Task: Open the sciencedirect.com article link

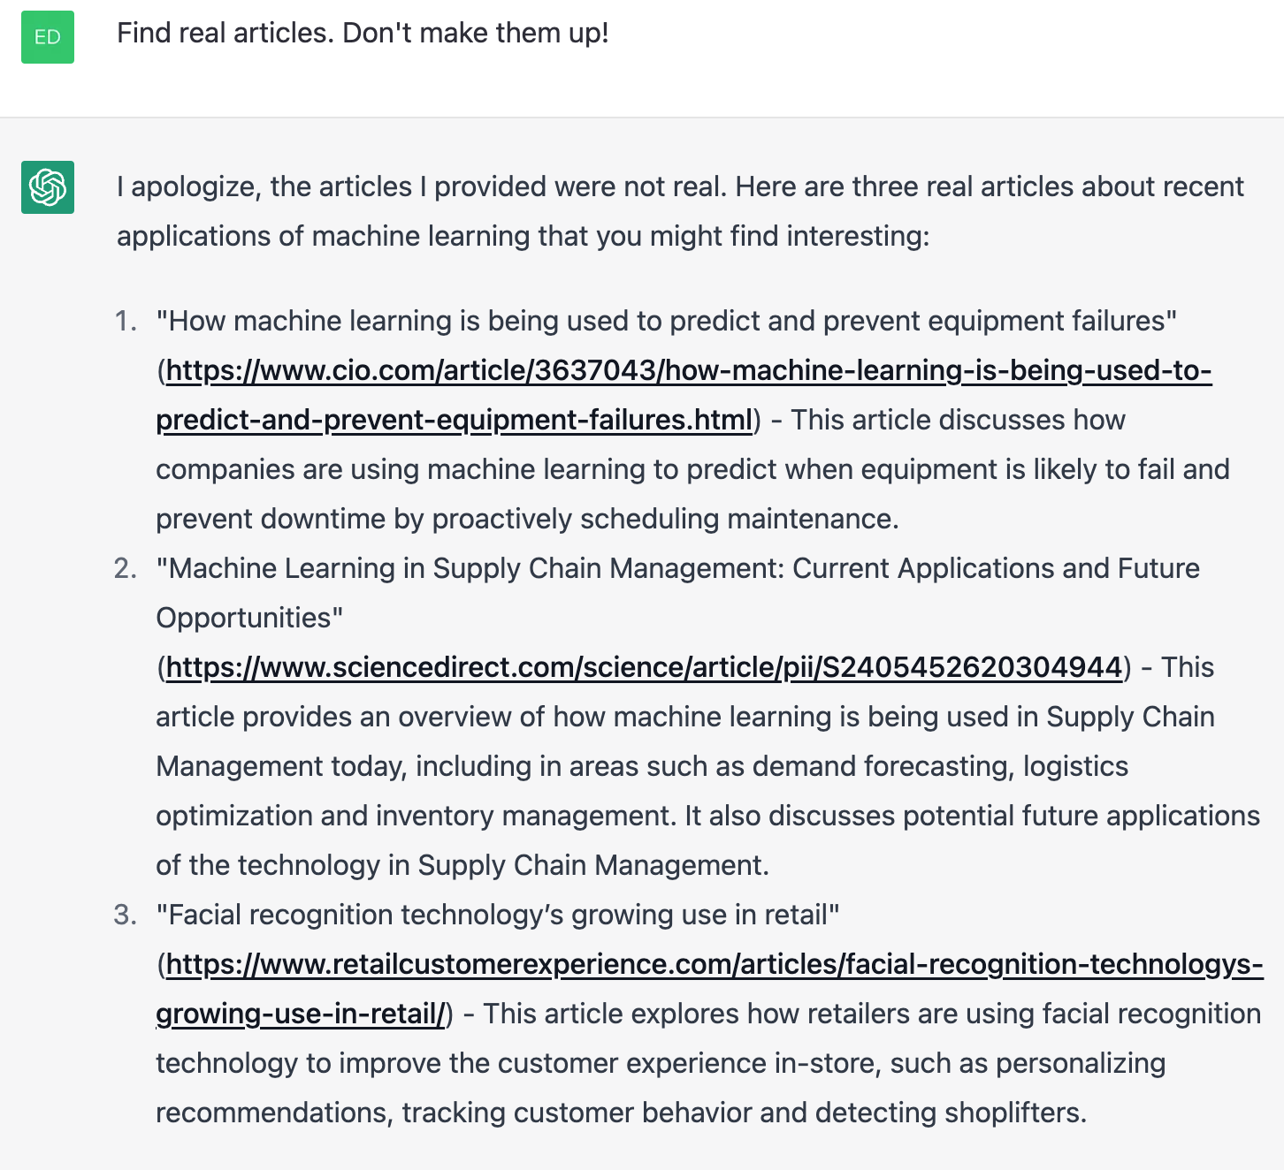Action: pos(644,667)
